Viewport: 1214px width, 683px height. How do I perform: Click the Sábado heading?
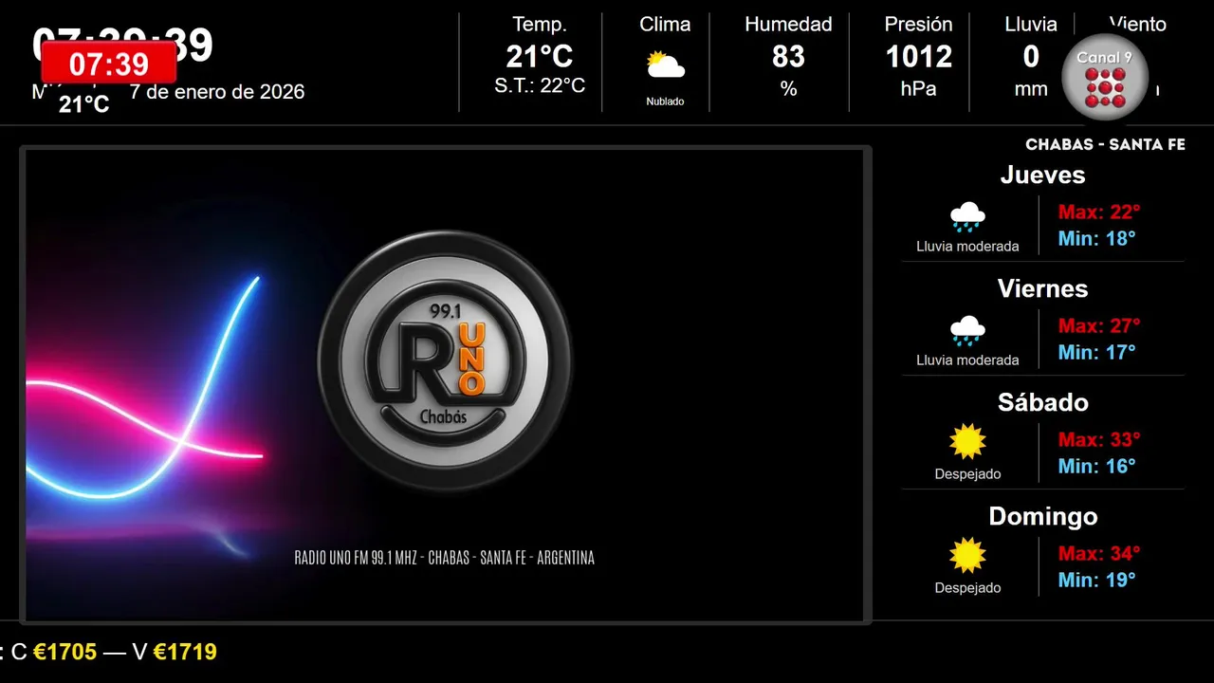point(1042,402)
